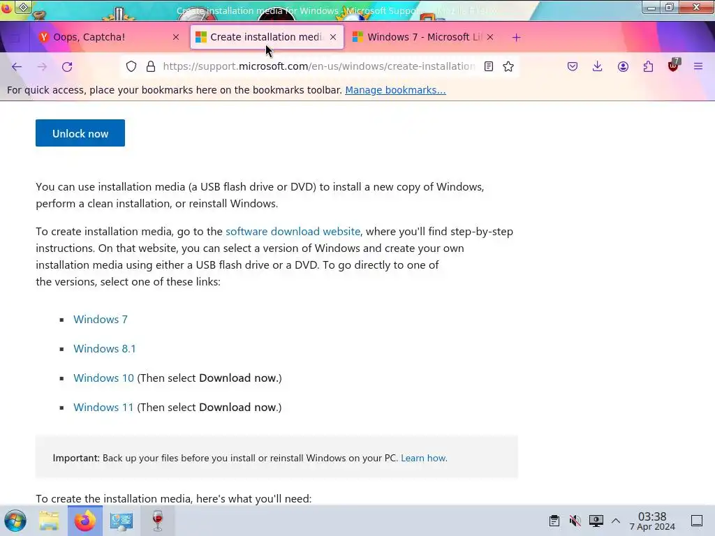Click the Firefox taskbar icon
Viewport: 715px width, 536px height.
point(85,521)
